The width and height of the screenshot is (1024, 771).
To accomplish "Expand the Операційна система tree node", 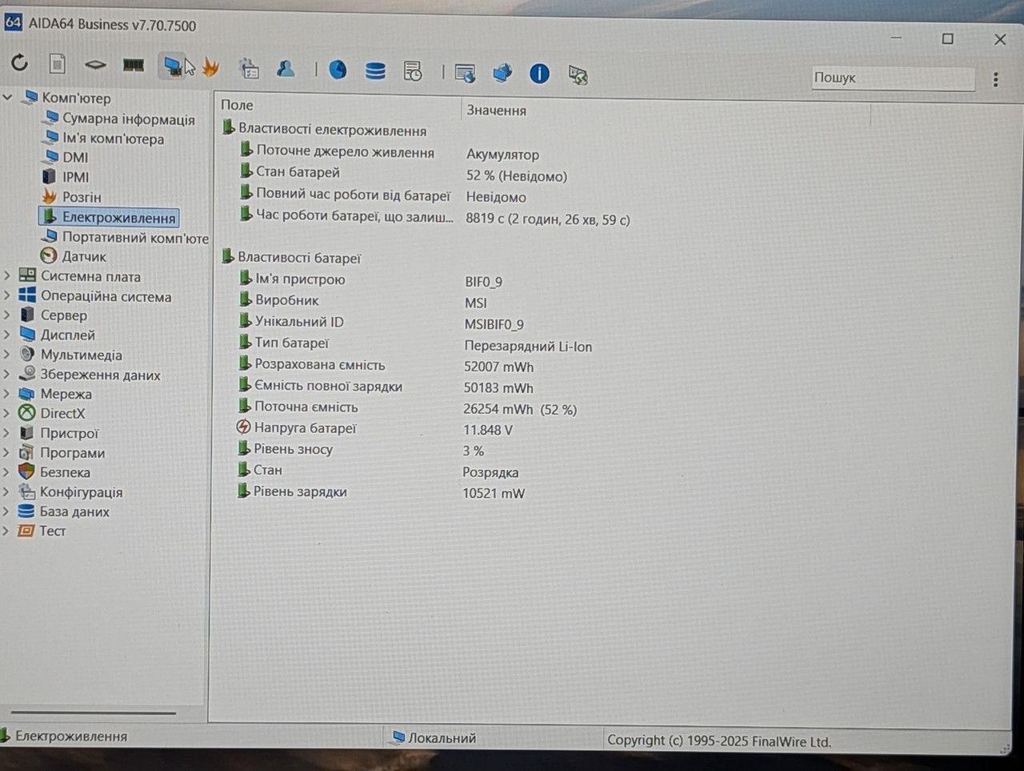I will 7,295.
